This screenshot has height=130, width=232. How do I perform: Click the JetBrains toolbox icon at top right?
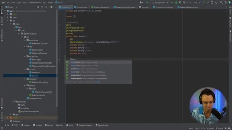tap(229, 3)
